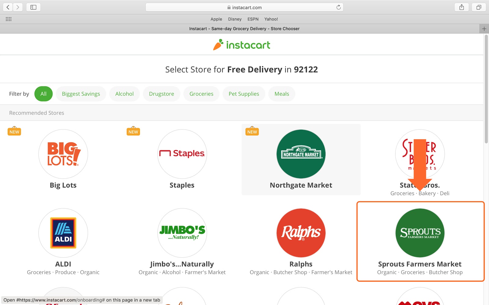
Task: Select the Sprouts Farmers Market logo
Action: click(x=420, y=233)
